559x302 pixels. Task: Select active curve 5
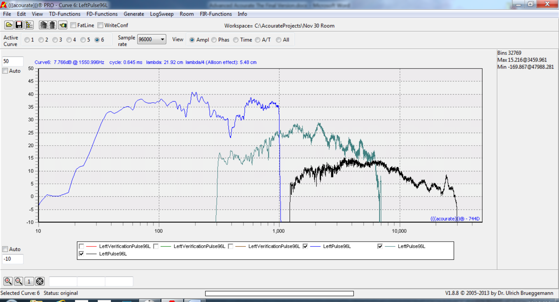83,40
